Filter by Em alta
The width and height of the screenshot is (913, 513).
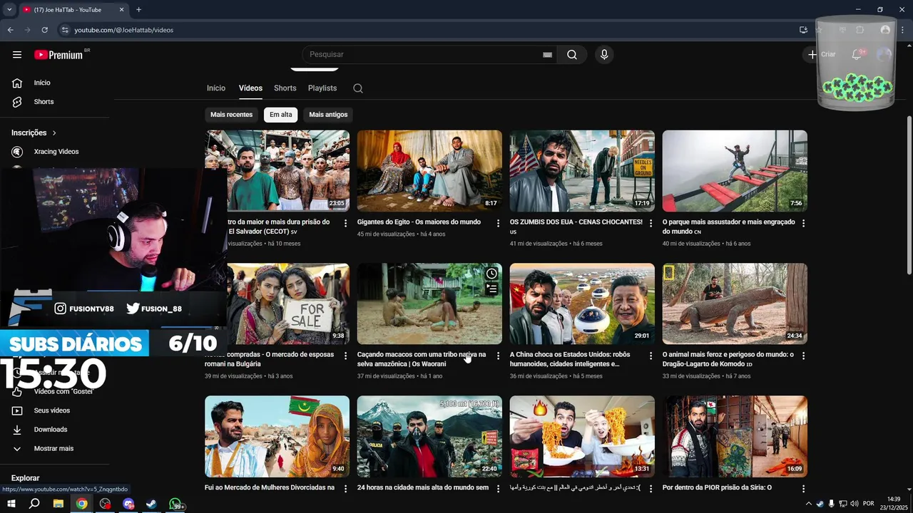280,115
